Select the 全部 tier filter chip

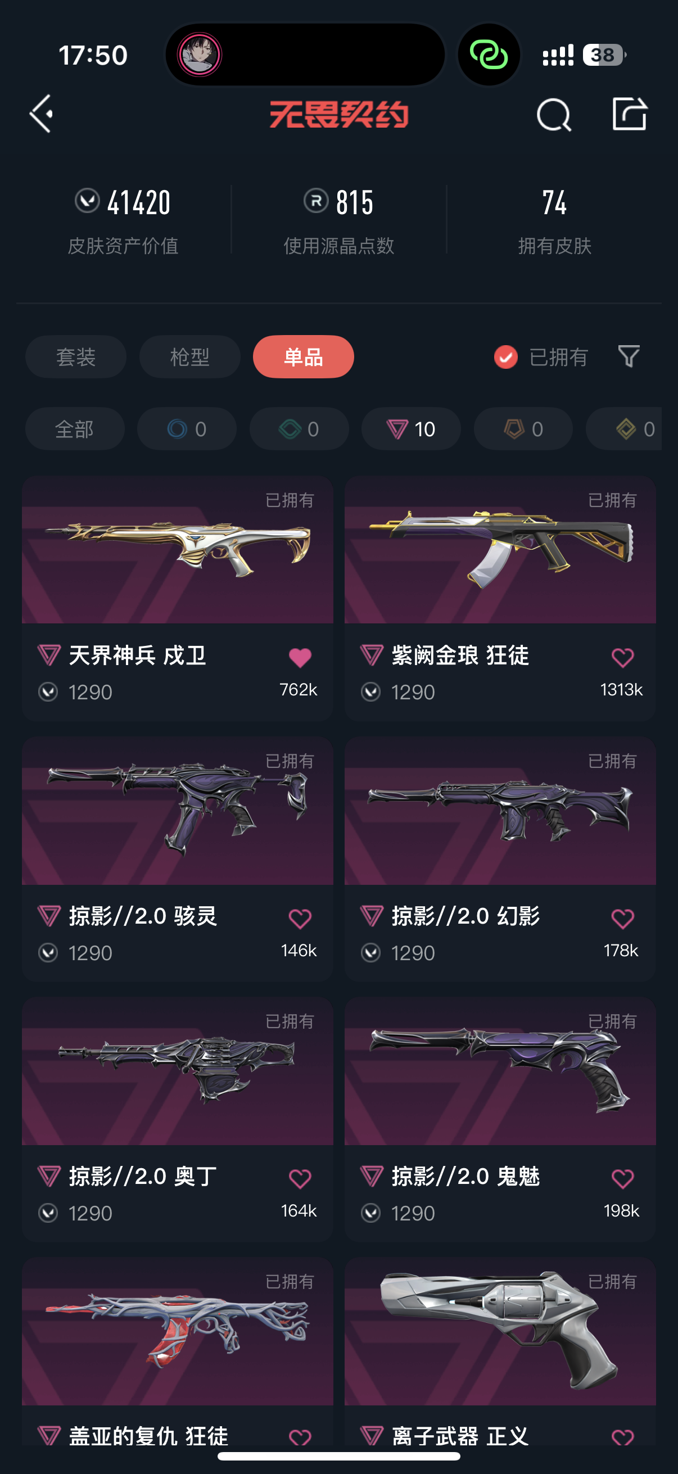point(74,428)
